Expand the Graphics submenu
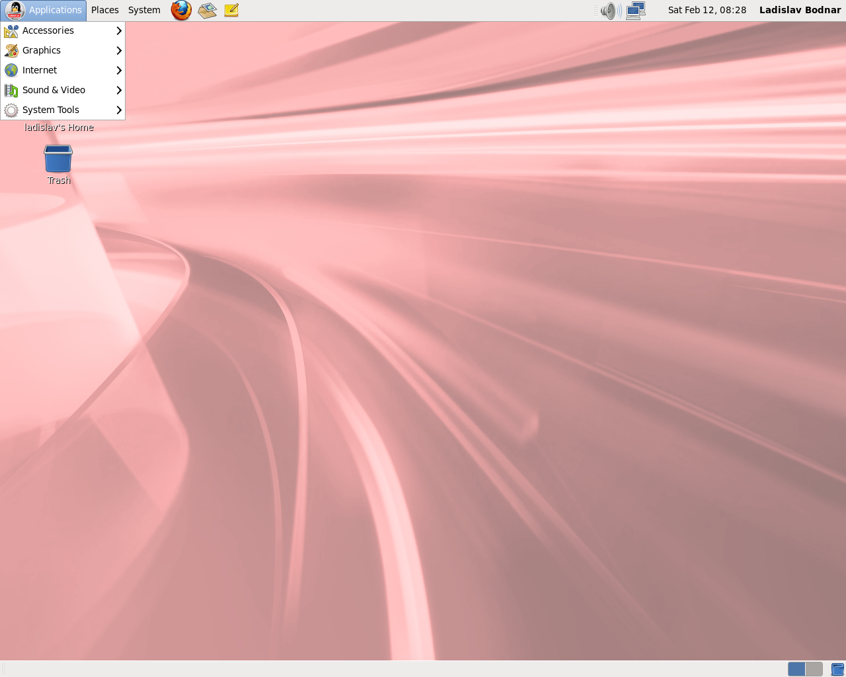The width and height of the screenshot is (846, 677). [63, 50]
